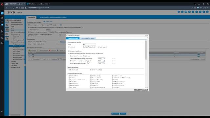Viewport: 210px width, 118px height.
Task: Click the green Add icon in profile toolbar
Action: [x=29, y=50]
